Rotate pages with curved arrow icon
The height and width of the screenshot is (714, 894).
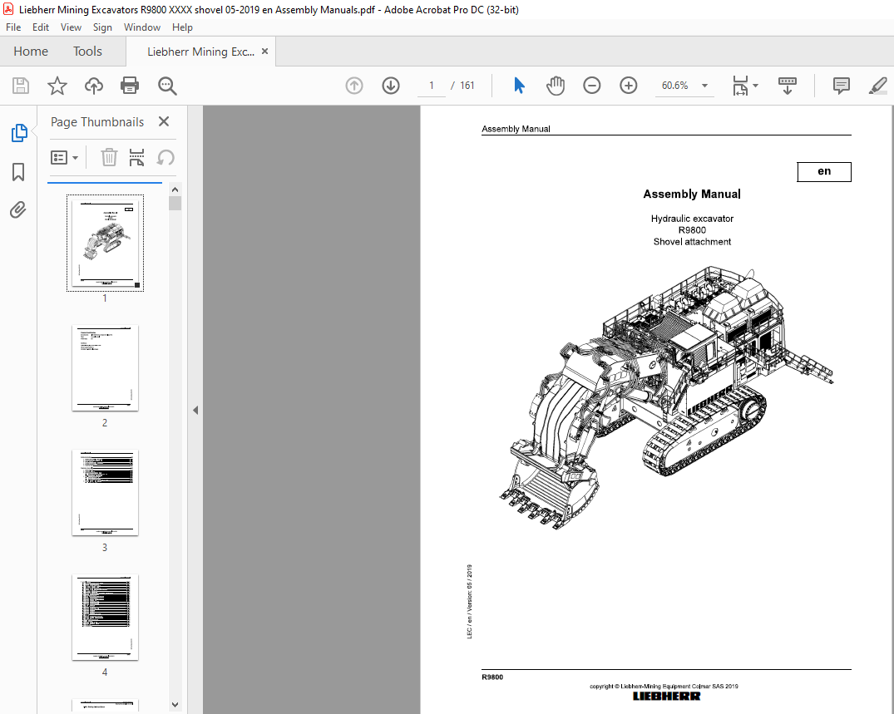[x=165, y=157]
